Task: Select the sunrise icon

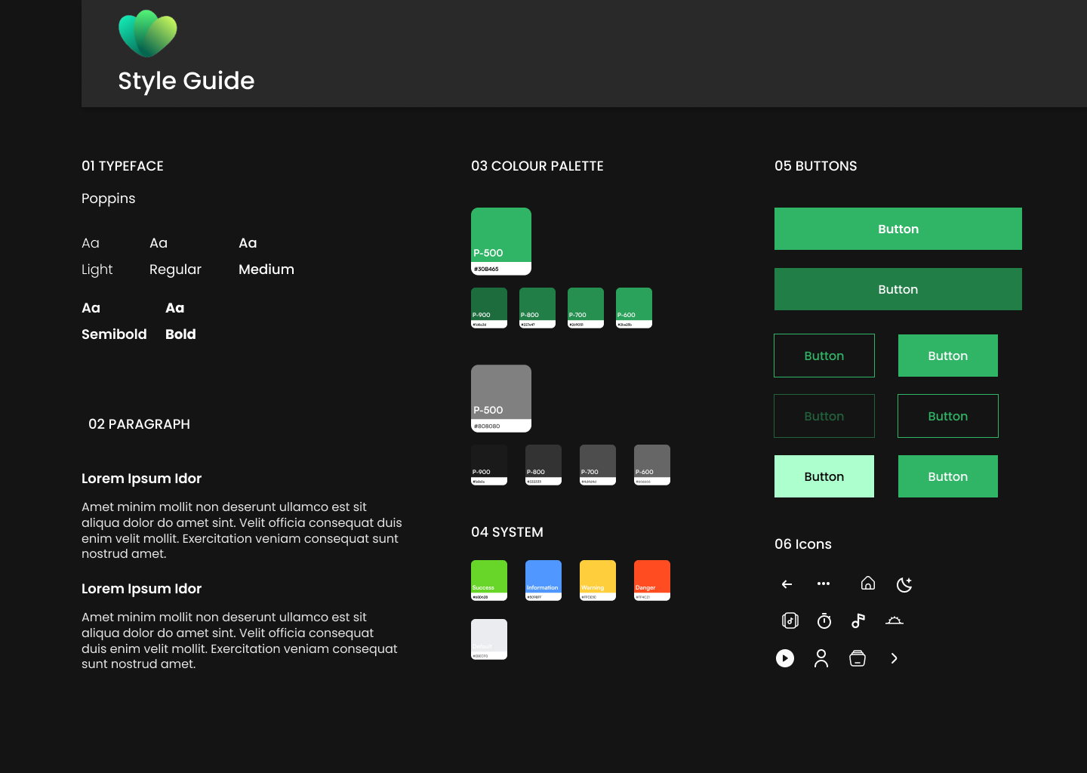Action: coord(895,621)
